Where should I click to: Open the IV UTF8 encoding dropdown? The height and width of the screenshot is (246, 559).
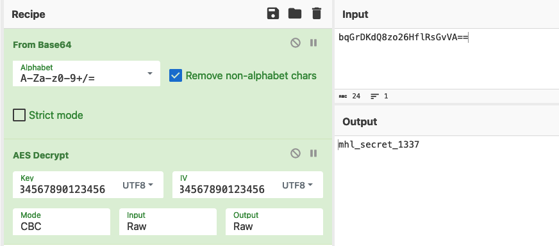coord(297,185)
